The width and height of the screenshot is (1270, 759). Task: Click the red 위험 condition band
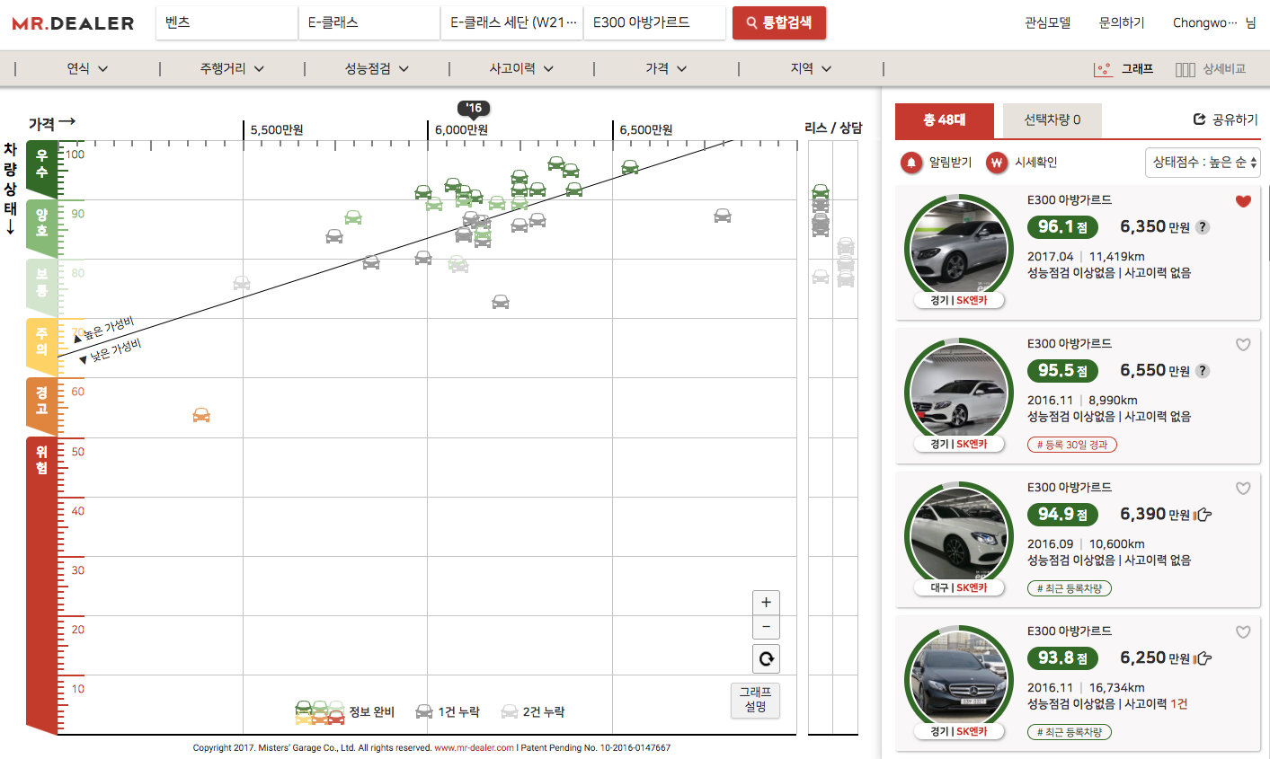coord(41,584)
